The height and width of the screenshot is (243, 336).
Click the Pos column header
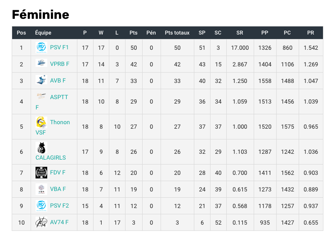21,33
